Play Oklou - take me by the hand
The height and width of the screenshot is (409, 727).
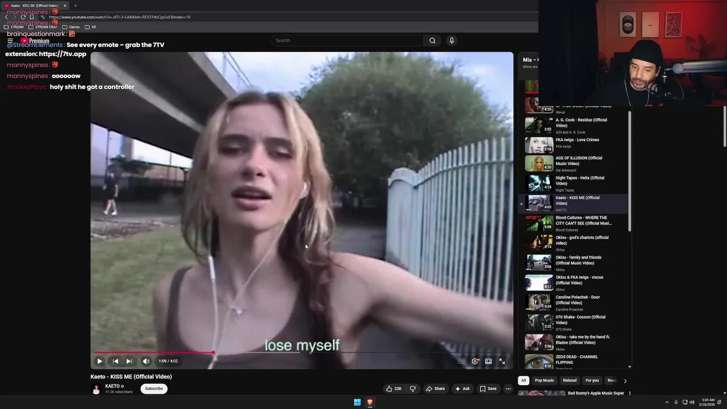tap(574, 343)
